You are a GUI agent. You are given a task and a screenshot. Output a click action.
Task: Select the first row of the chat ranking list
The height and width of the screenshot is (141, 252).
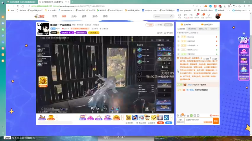point(198,37)
